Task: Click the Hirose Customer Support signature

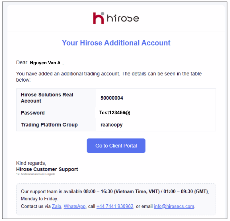Action: coord(47,169)
